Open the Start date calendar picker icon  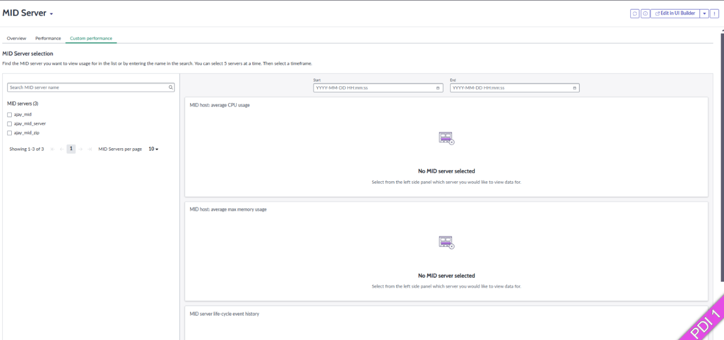click(x=437, y=88)
